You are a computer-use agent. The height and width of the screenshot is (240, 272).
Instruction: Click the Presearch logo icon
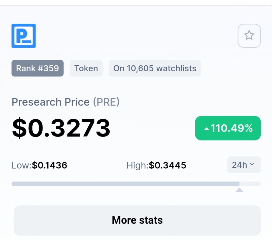(24, 36)
